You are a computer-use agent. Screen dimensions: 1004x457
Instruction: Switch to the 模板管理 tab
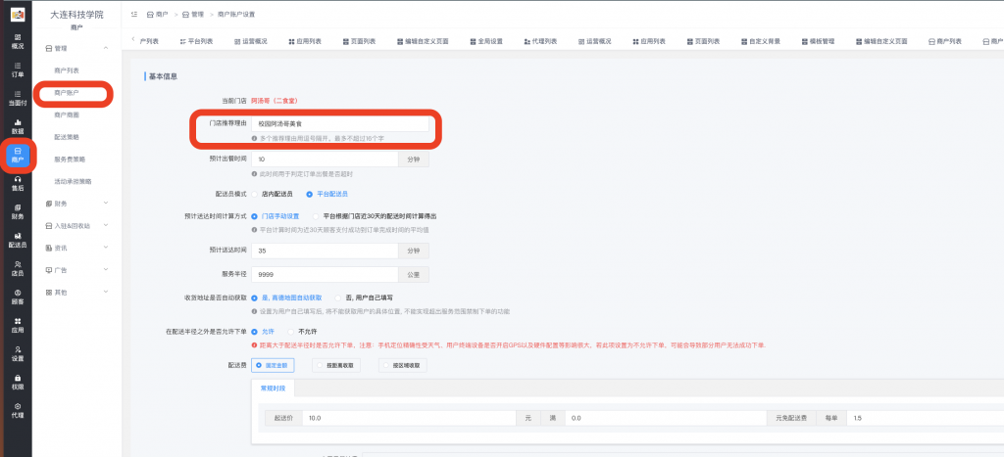coord(818,41)
